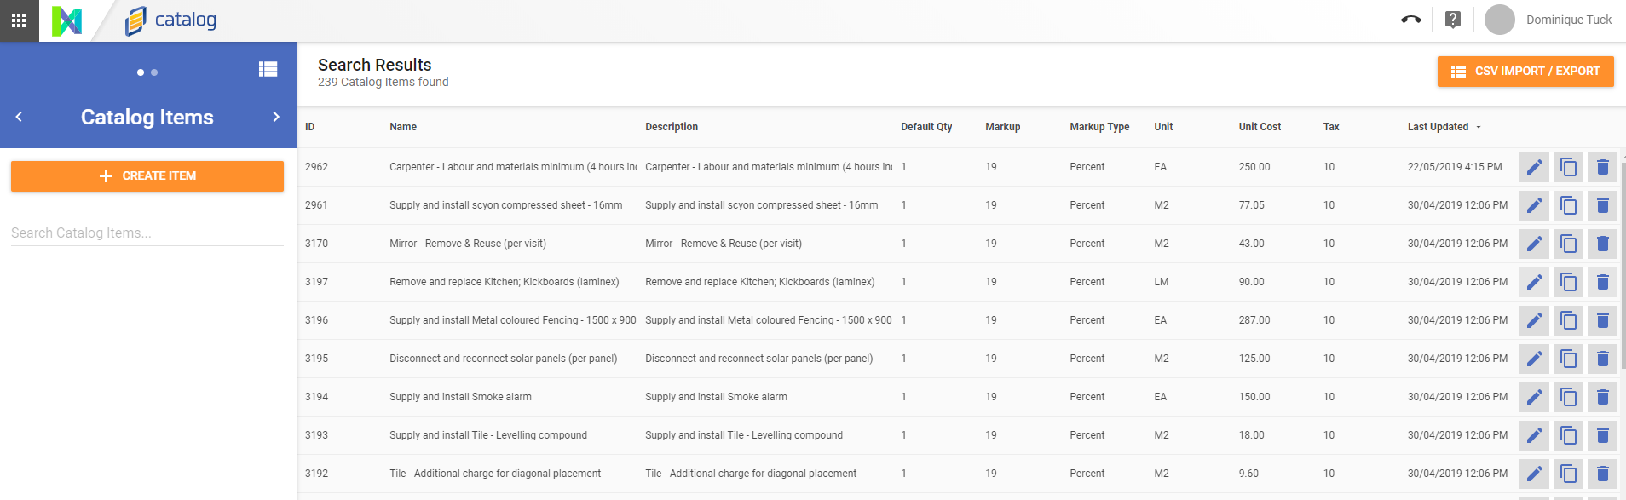Delete item 3170 with the trash icon

pyautogui.click(x=1602, y=244)
